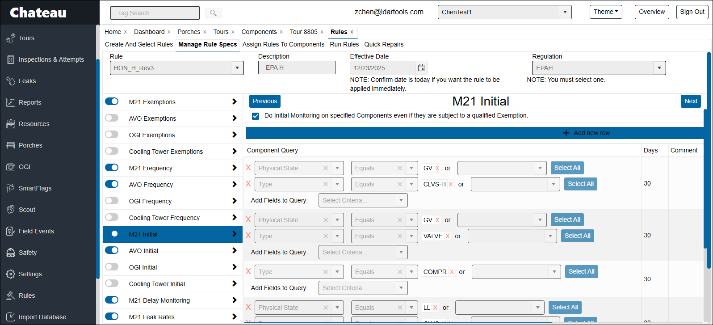The width and height of the screenshot is (713, 325).
Task: Click the Tag Search input field
Action: (155, 13)
